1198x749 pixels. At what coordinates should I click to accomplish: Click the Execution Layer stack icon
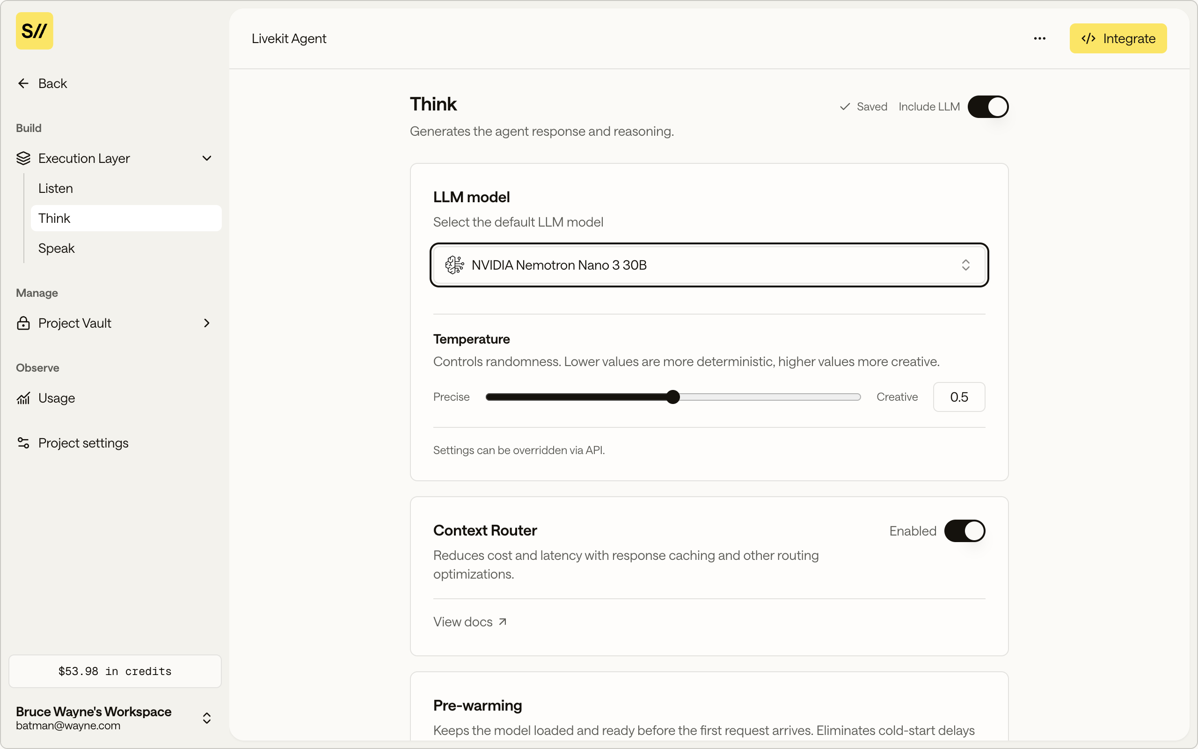click(23, 158)
